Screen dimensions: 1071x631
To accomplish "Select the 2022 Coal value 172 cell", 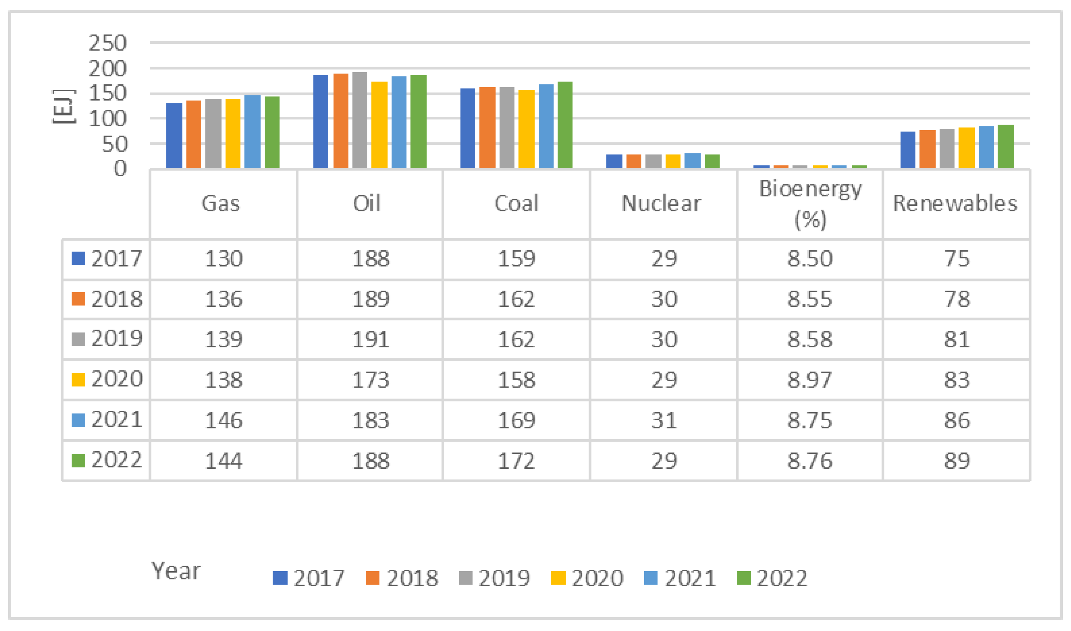I will coord(516,461).
